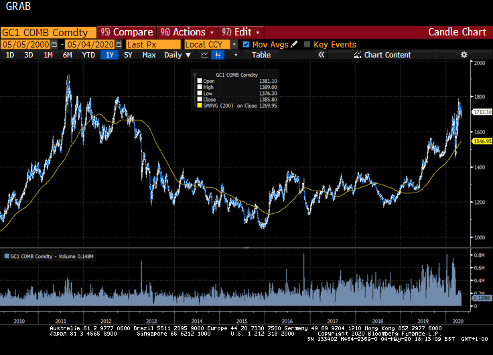Click end date field 05/04/2020

[x=90, y=44]
